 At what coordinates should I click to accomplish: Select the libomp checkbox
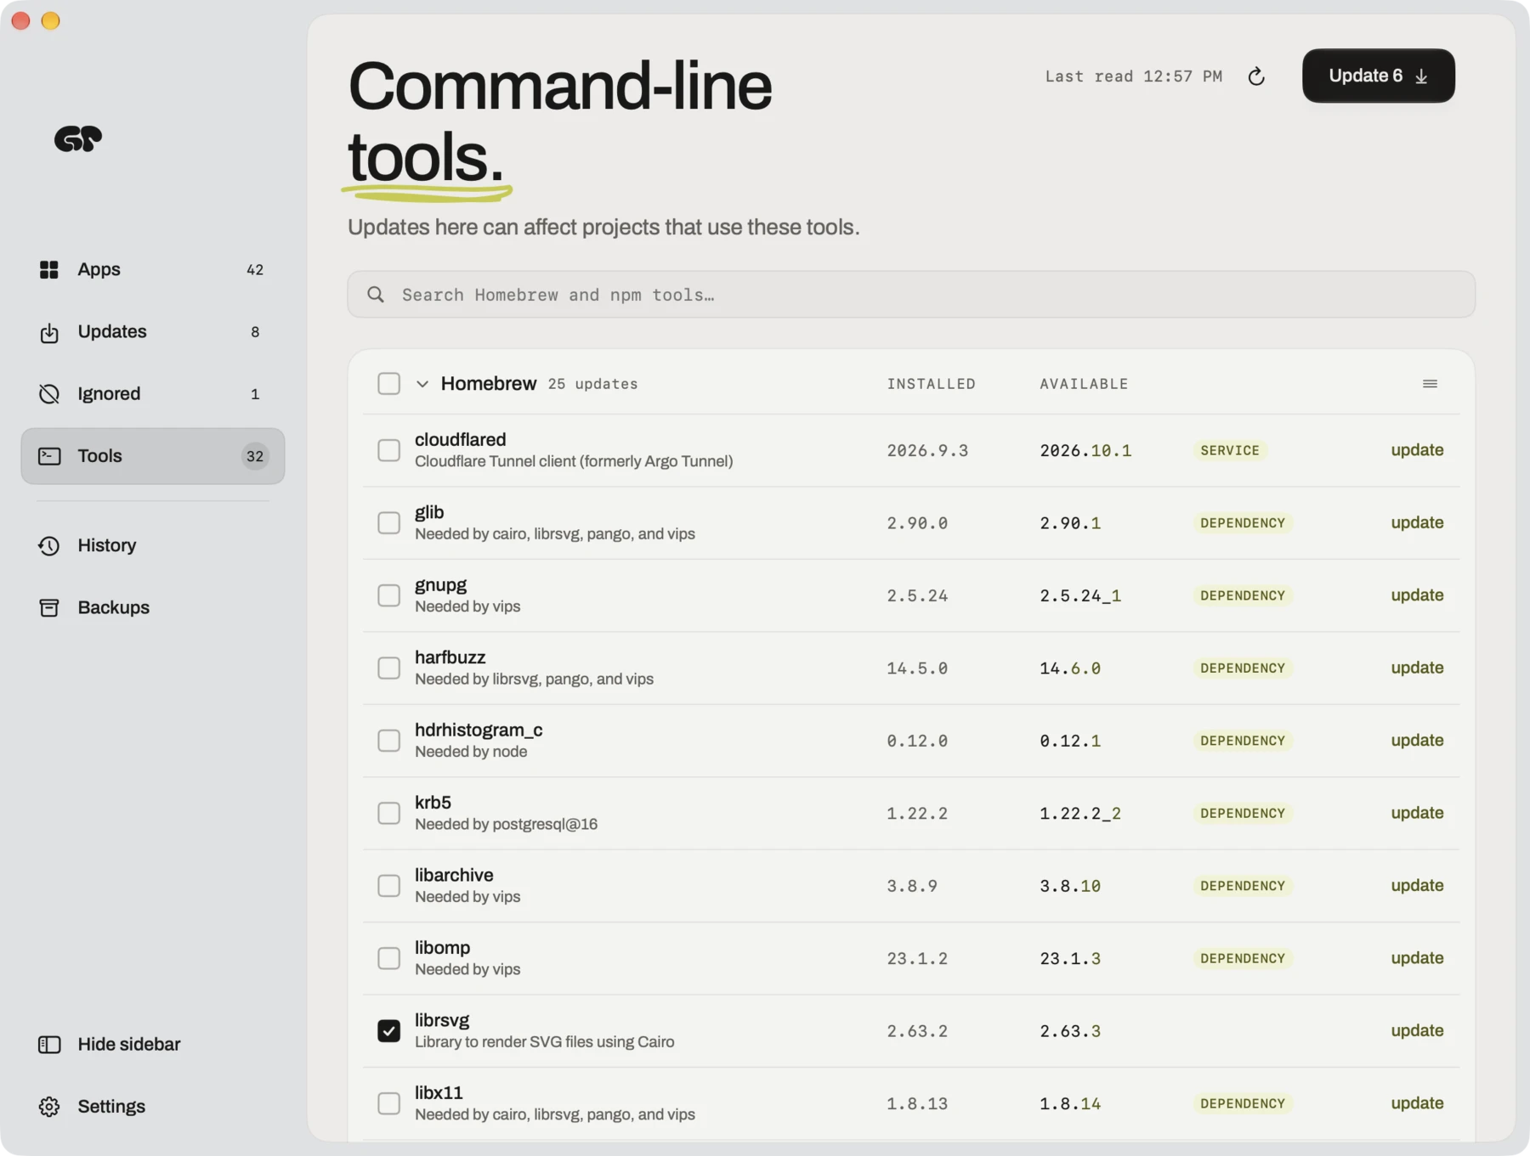(x=388, y=958)
